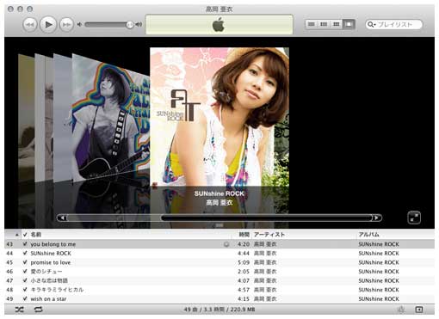Uncheck the wish on a star track
Image resolution: width=439 pixels, height=319 pixels.
click(25, 299)
